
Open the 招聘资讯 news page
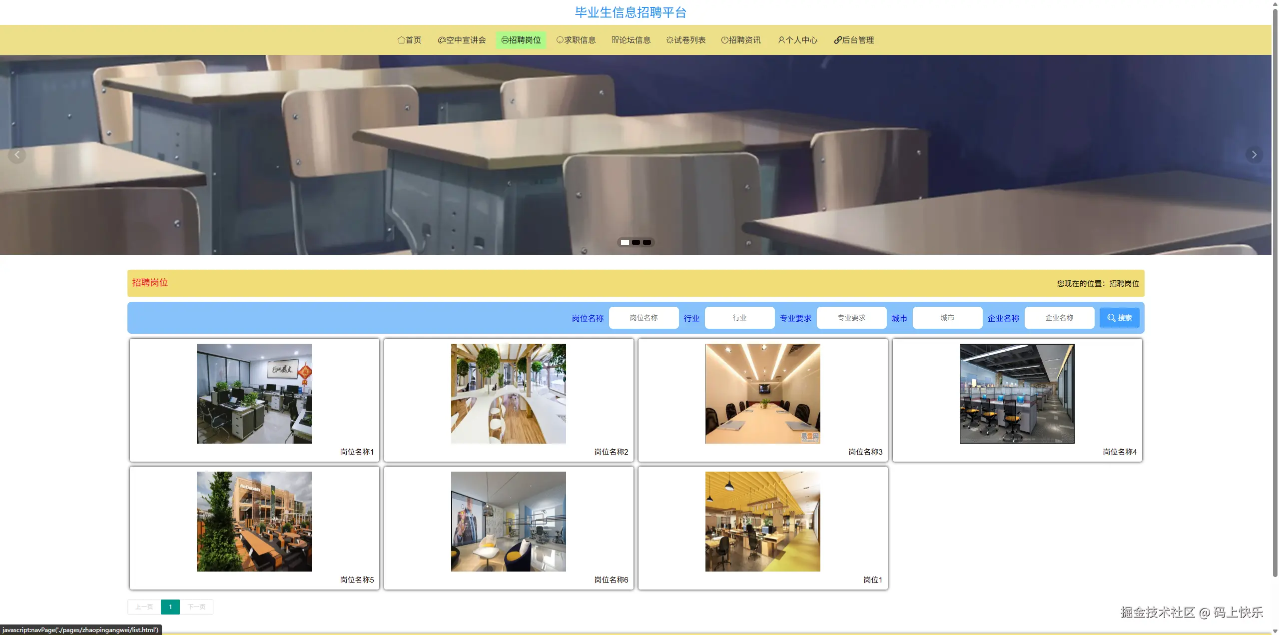[x=741, y=40]
